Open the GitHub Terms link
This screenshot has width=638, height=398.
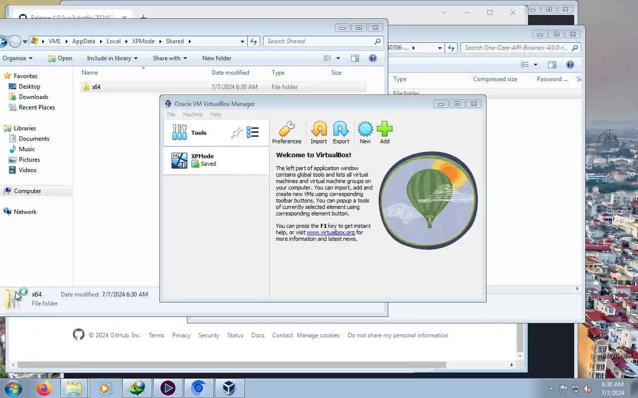(156, 335)
